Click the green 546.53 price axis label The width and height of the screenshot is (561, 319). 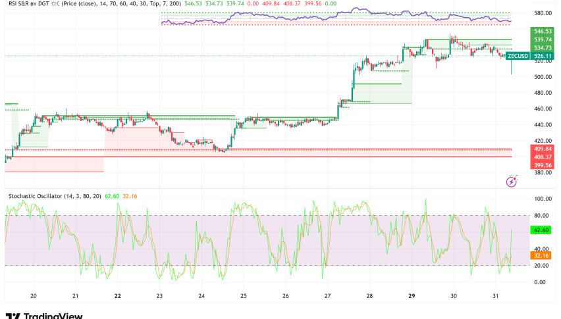(543, 31)
